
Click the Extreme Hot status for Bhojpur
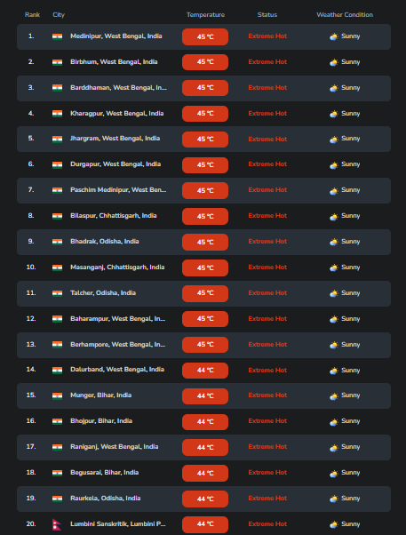click(x=267, y=421)
